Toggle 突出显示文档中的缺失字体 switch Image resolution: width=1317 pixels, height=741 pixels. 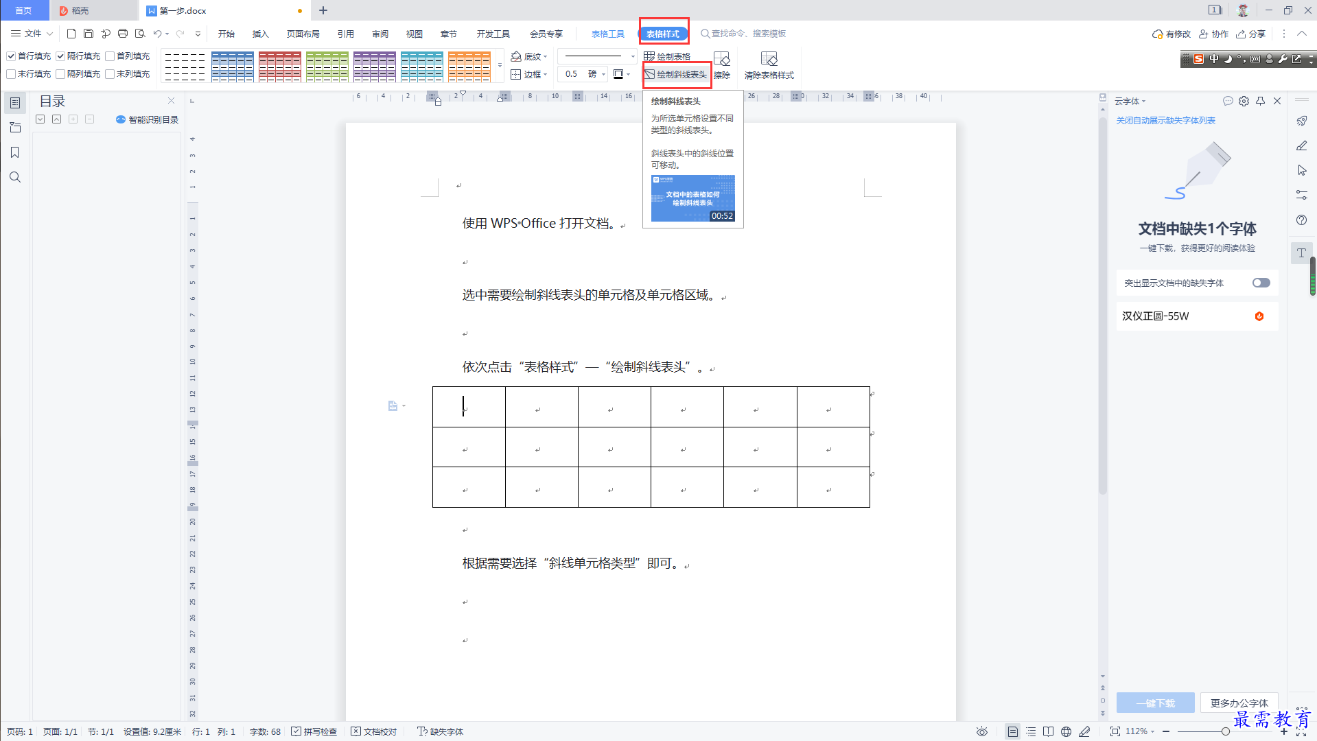1261,283
